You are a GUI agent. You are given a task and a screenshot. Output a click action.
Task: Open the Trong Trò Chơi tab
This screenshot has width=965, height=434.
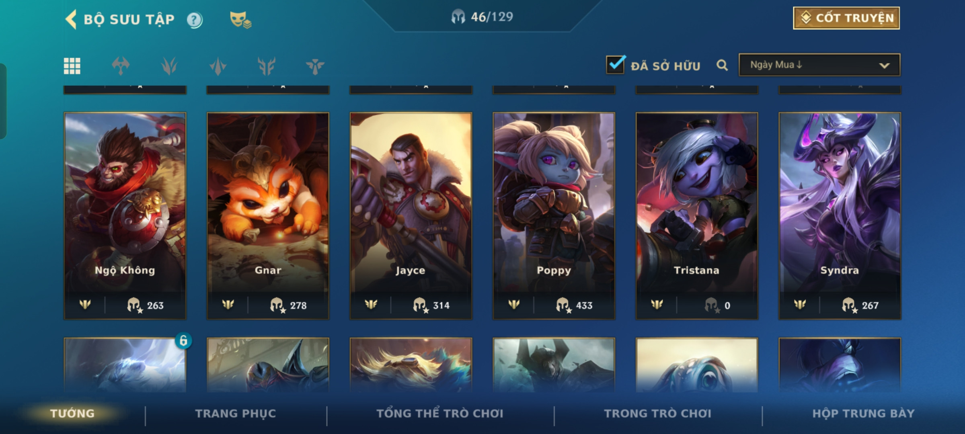pyautogui.click(x=658, y=414)
